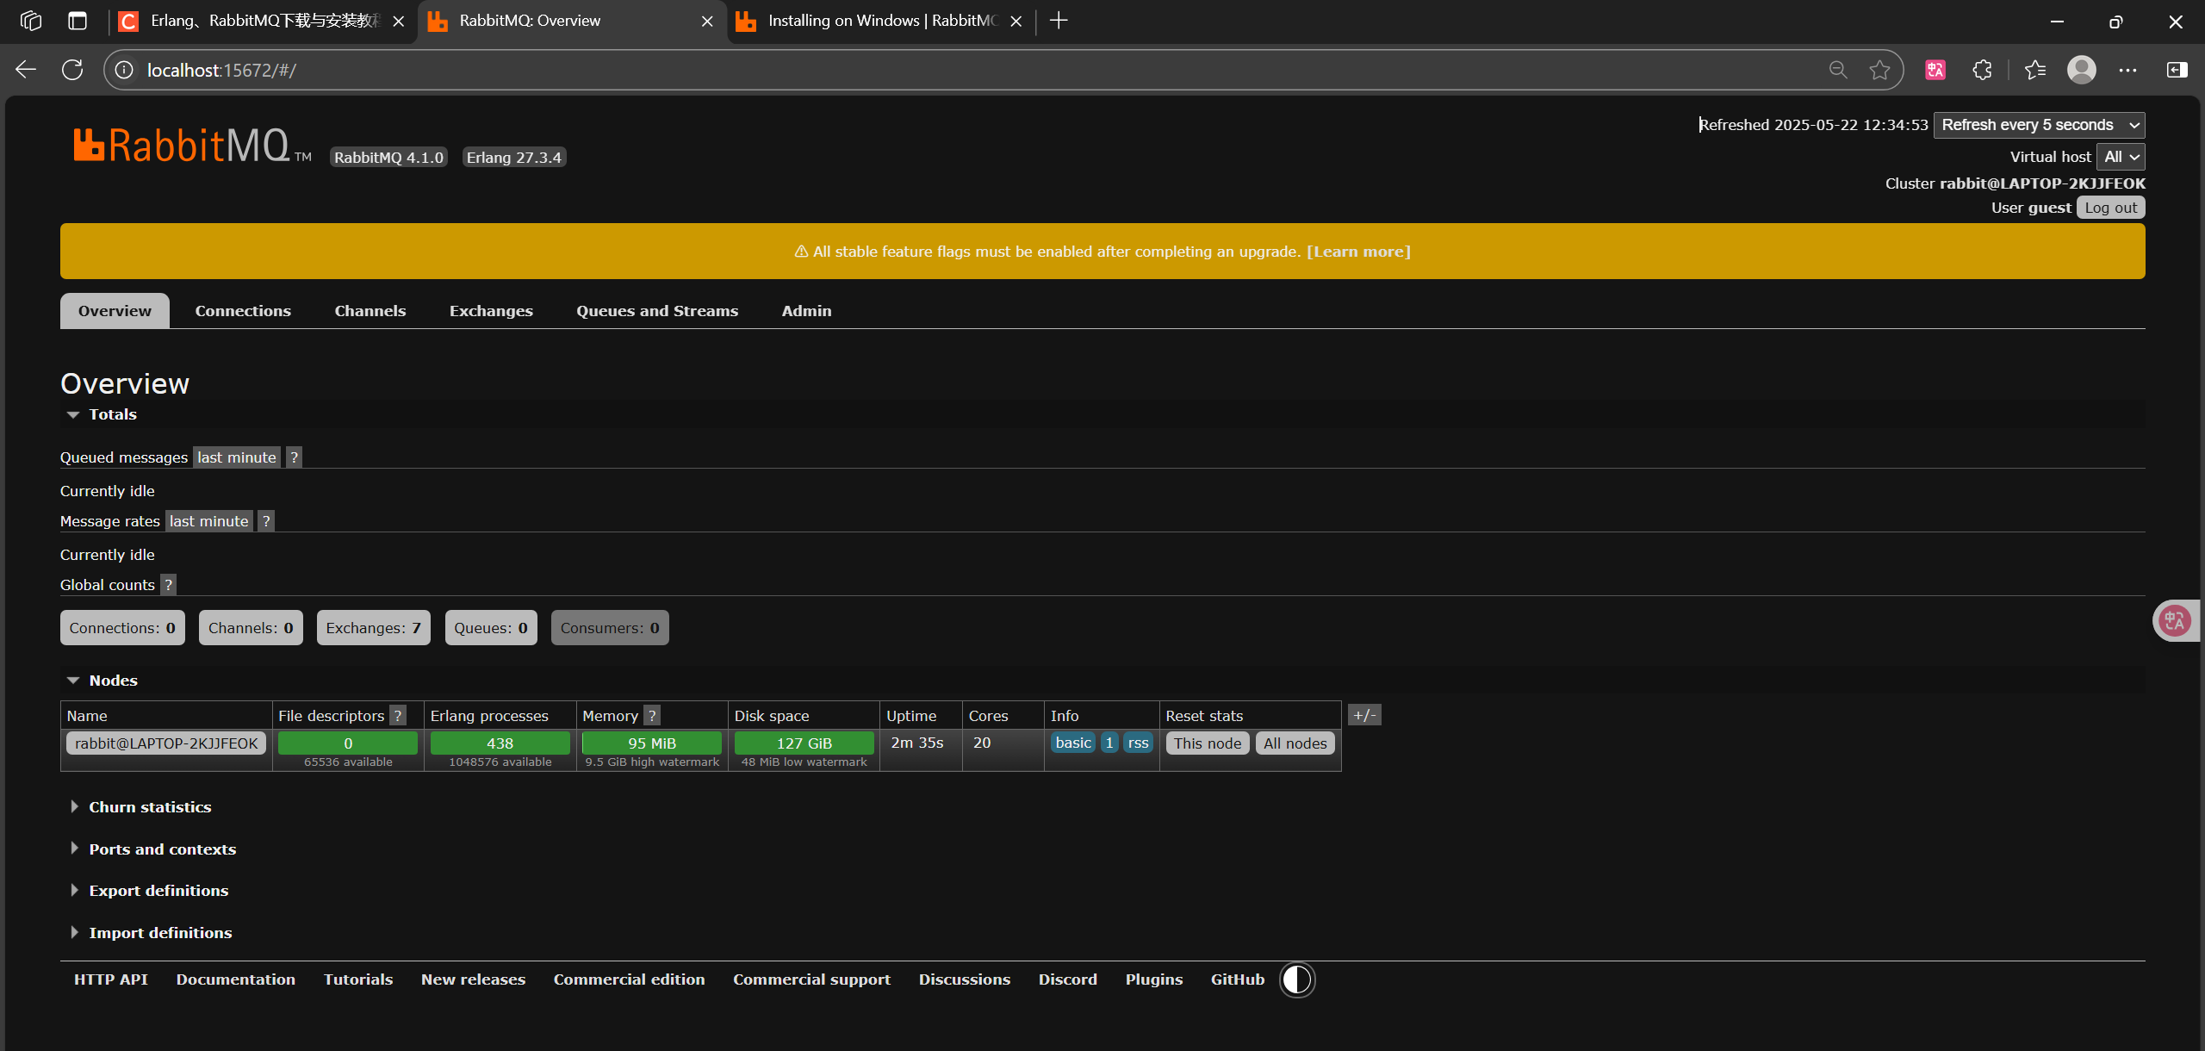Click Connections: 0 count button
This screenshot has height=1051, width=2205.
122,628
